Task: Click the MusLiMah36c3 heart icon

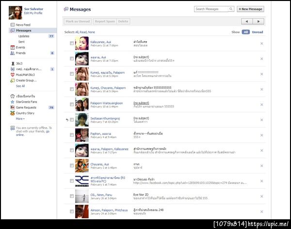Action: (13, 75)
